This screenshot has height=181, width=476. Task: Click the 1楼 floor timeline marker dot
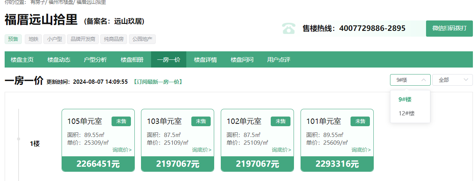point(19,138)
